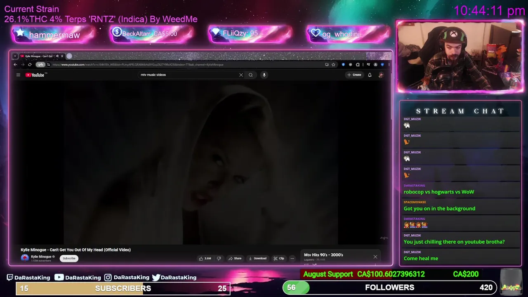Run search with the magnifier button
Viewport: 528px width, 297px height.
pyautogui.click(x=250, y=75)
